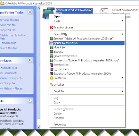
Task: Choose Smart extract here
Action: pos(87,56)
